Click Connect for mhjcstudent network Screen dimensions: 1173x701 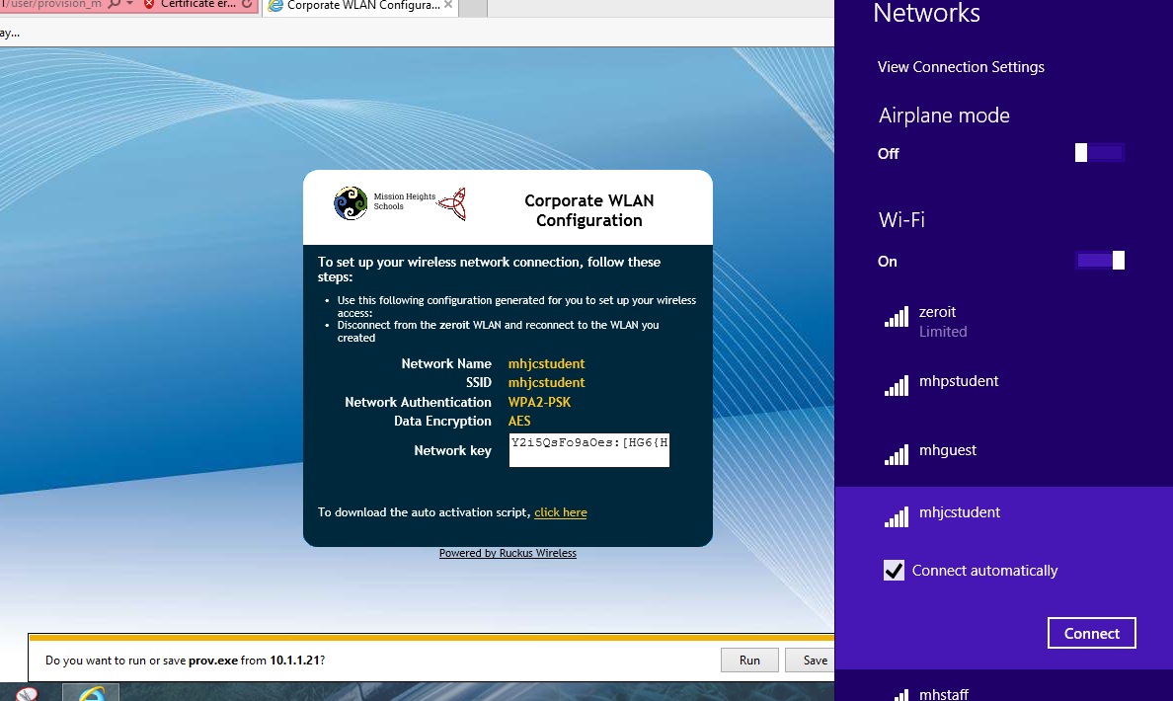[x=1091, y=634]
